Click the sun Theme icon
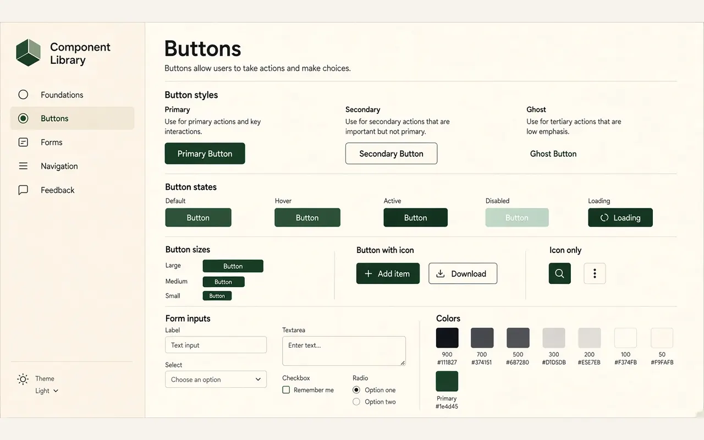704x440 pixels. (x=23, y=379)
